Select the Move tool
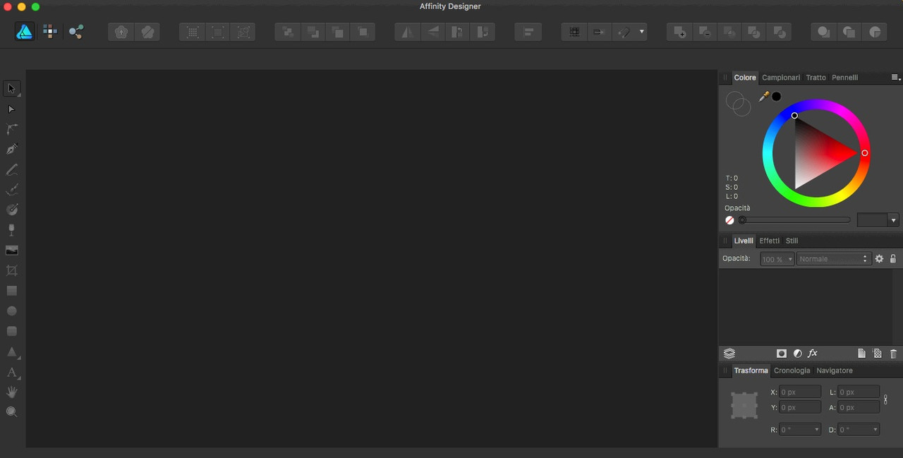This screenshot has height=458, width=903. click(11, 89)
